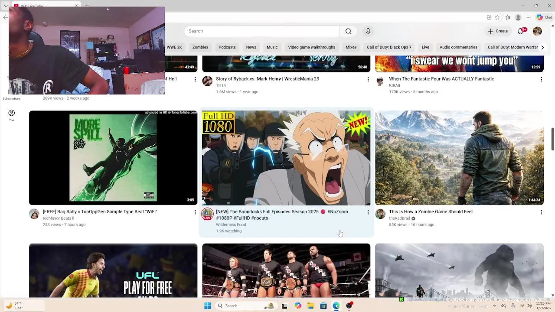This screenshot has height=312, width=555.
Task: Open the YouTube account avatar menu
Action: pyautogui.click(x=537, y=31)
